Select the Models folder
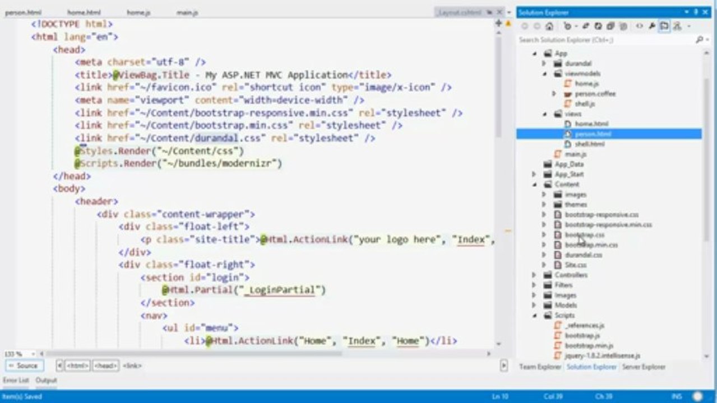Viewport: 717px width, 403px height. coord(566,306)
